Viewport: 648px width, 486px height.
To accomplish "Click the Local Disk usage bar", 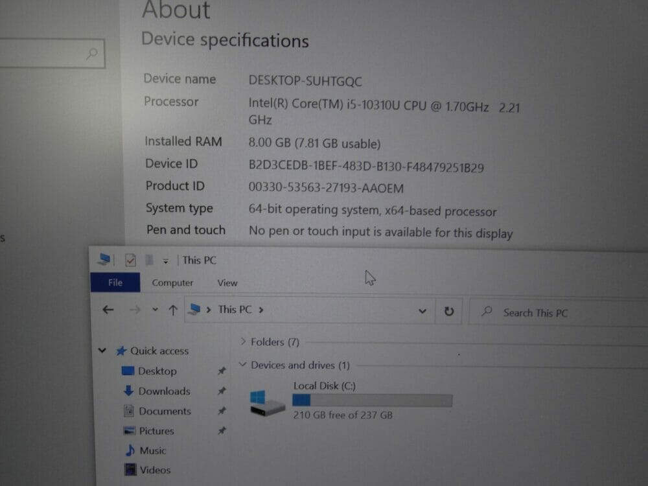I will tap(373, 400).
